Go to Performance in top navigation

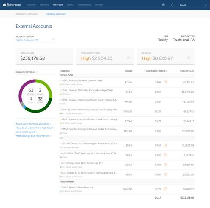pos(84,5)
